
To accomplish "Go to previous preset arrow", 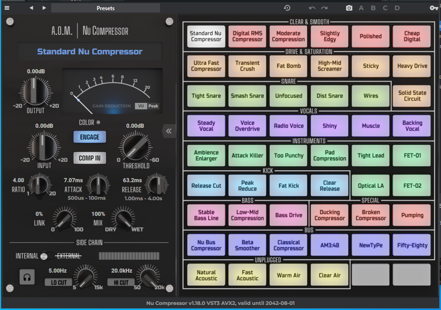I will pos(31,8).
